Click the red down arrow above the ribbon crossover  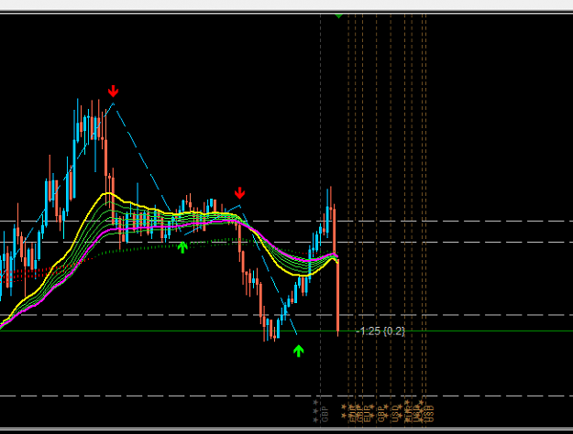click(239, 193)
